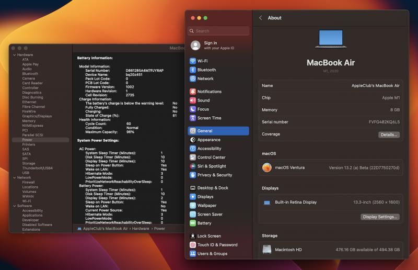Click the Siri & Spotlight icon

point(192,166)
